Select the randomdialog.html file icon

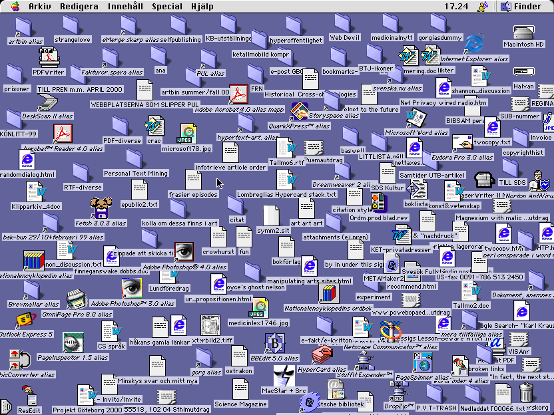tap(27, 160)
